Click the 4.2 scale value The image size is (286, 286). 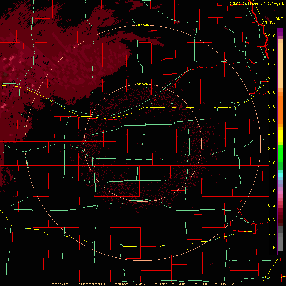(272, 135)
